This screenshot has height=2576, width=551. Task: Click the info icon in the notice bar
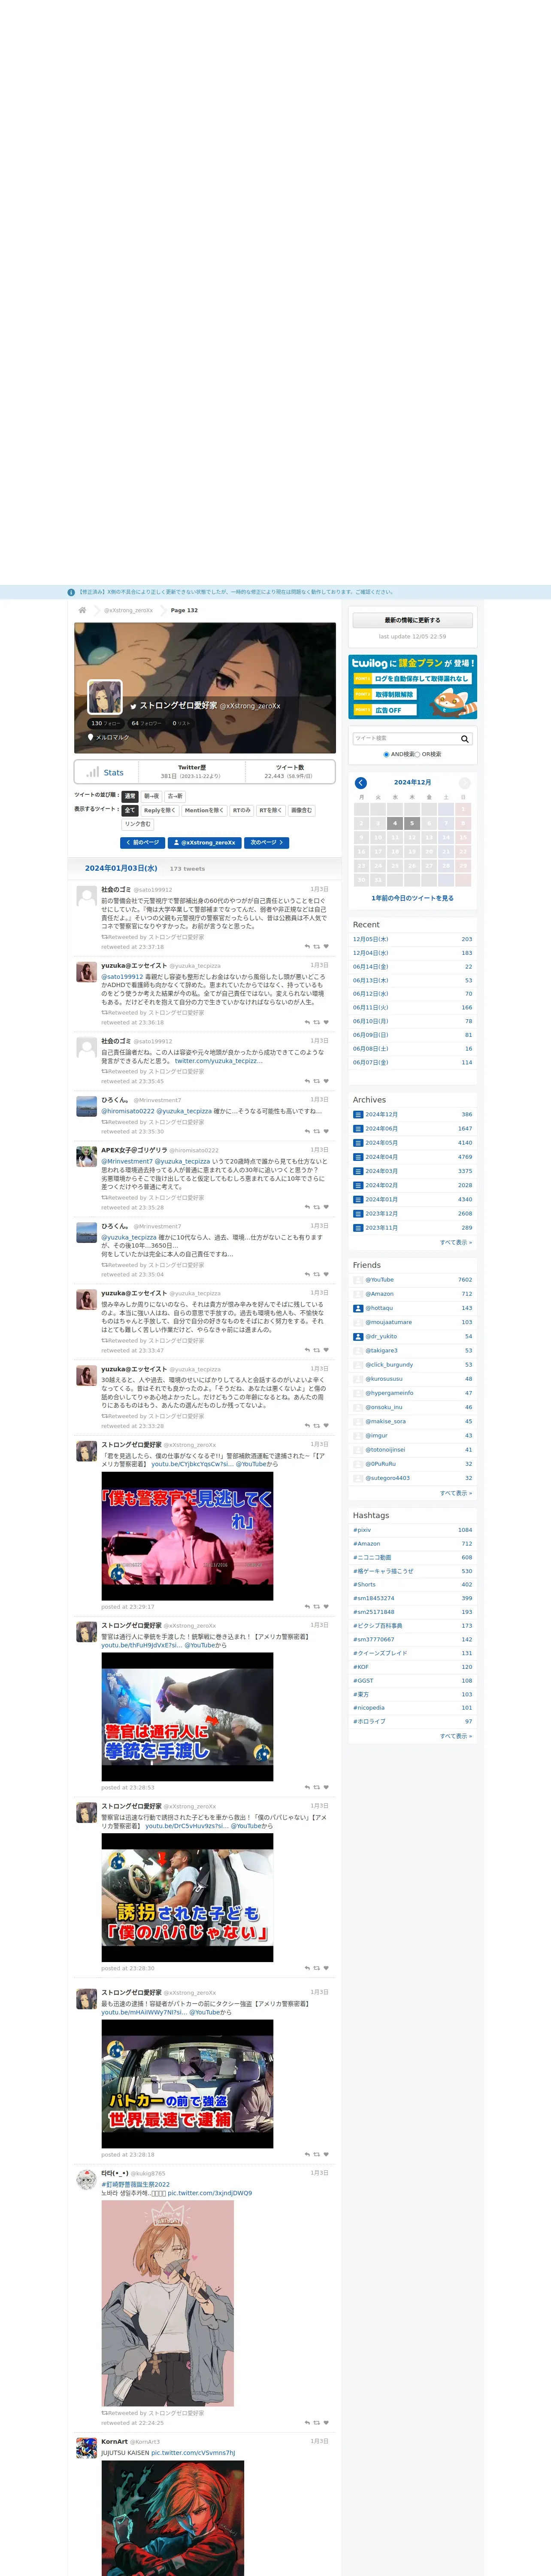click(71, 592)
